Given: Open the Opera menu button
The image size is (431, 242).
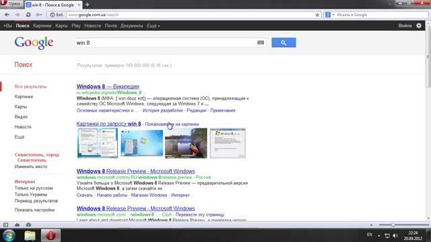Looking at the screenshot, I should point(11,4).
